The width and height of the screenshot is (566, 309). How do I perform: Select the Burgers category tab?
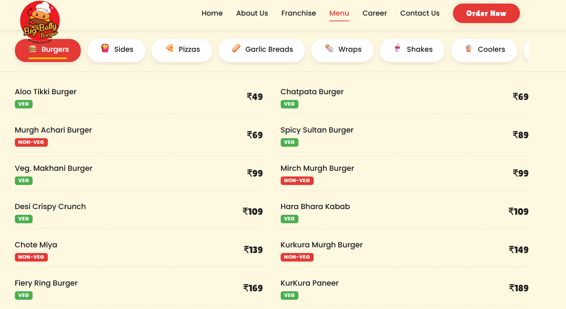(x=48, y=50)
